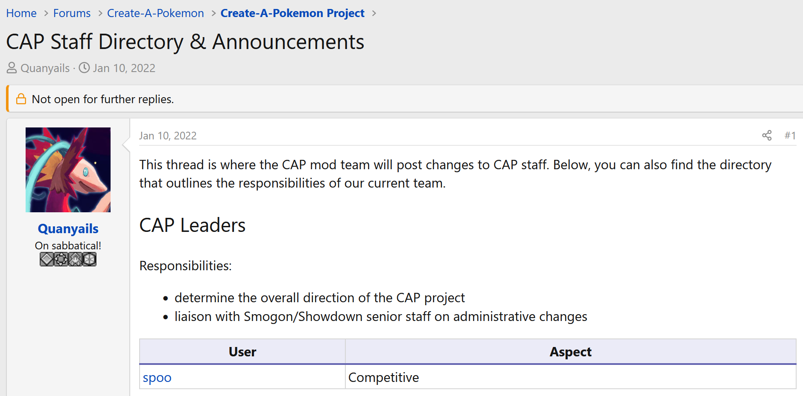Open the Create-A-Pokemon breadcrumb

coord(155,13)
